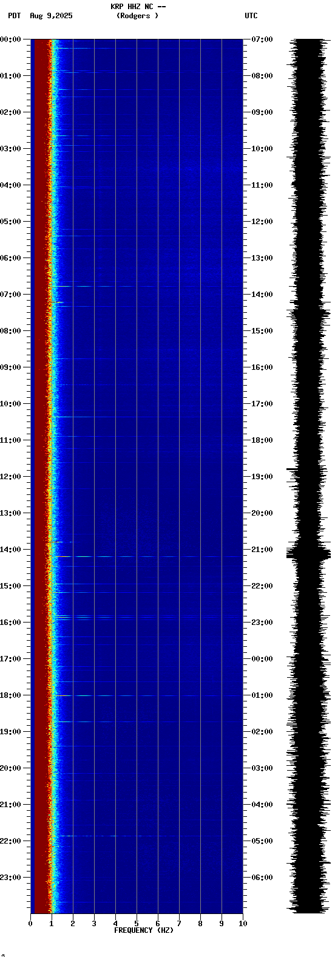Click the UTC axis label '12:00'
The image size is (335, 962).
262,222
